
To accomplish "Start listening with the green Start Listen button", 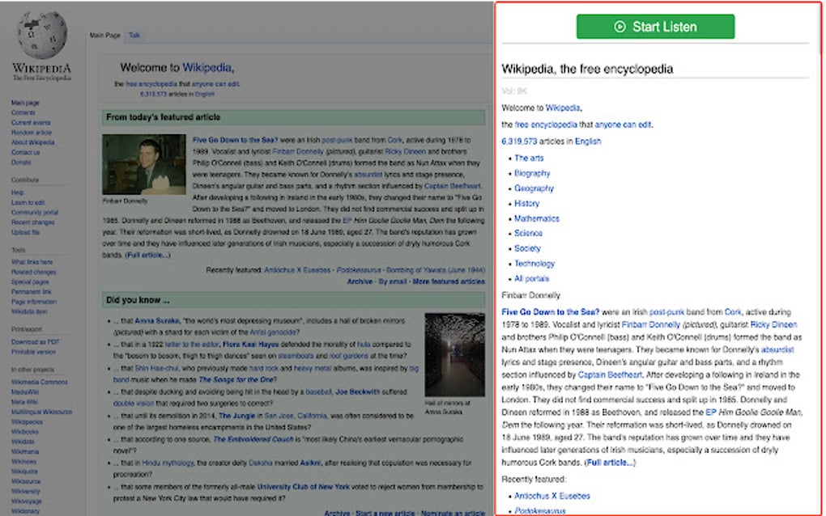I will point(655,27).
